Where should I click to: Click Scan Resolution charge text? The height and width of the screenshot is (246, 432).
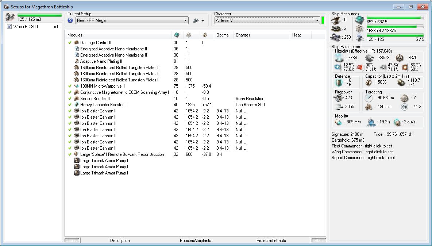click(250, 98)
